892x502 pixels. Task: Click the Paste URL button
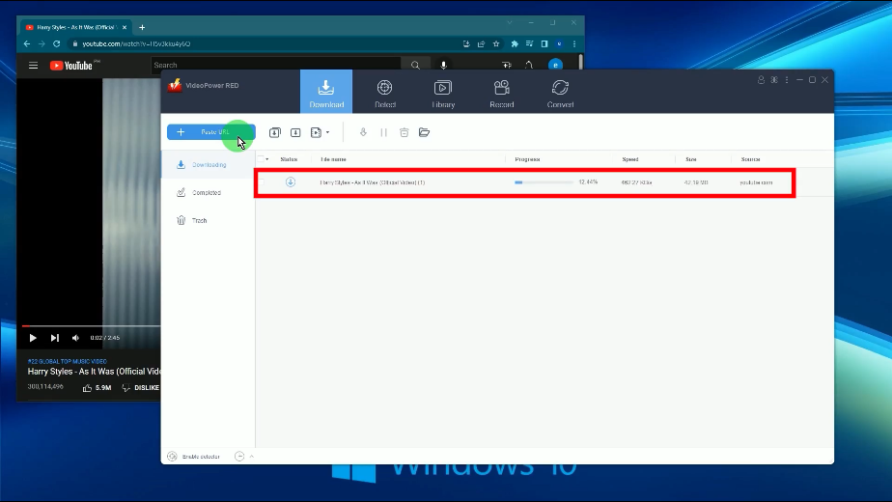tap(211, 132)
